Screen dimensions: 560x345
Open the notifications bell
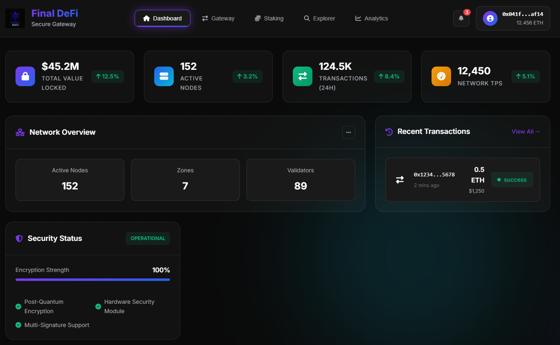461,18
